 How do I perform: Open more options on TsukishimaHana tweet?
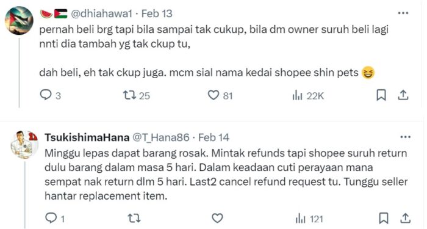point(405,137)
